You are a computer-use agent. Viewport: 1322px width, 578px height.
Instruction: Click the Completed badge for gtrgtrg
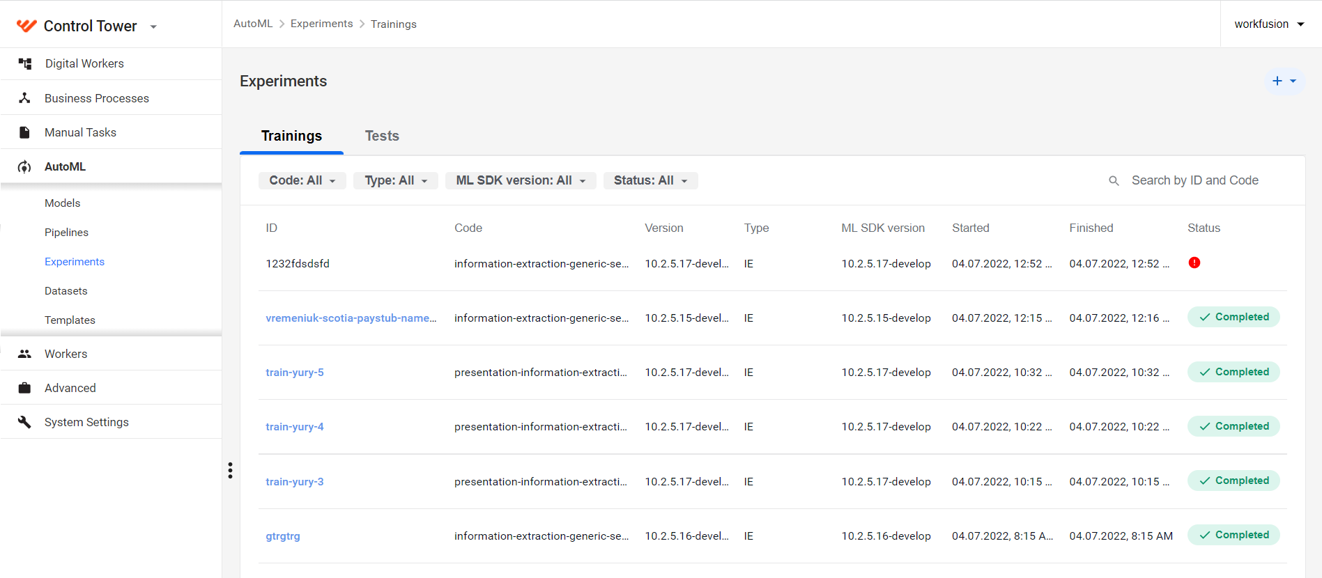coord(1233,535)
